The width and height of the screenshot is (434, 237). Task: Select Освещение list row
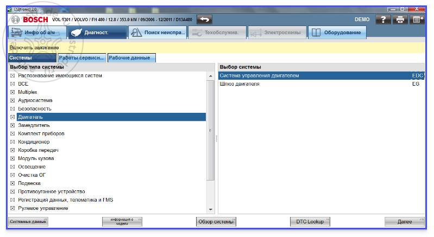[x=111, y=167]
